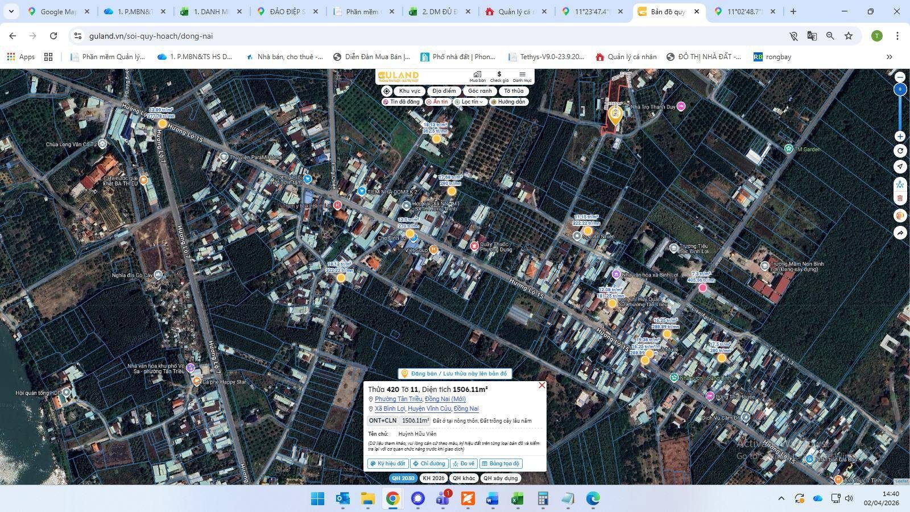
Task: Expand the Lọc tin filter dropdown
Action: click(x=470, y=102)
